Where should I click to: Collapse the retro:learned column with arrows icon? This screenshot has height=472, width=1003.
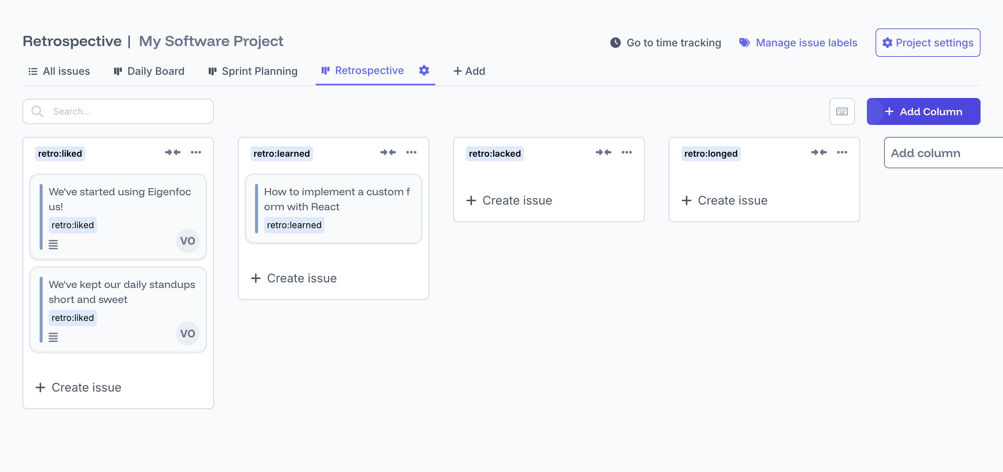pyautogui.click(x=388, y=152)
